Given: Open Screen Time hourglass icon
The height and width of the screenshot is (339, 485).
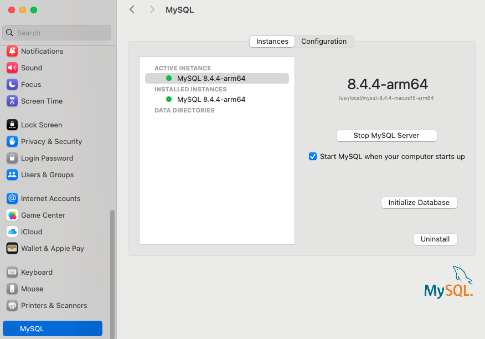Looking at the screenshot, I should [x=12, y=101].
